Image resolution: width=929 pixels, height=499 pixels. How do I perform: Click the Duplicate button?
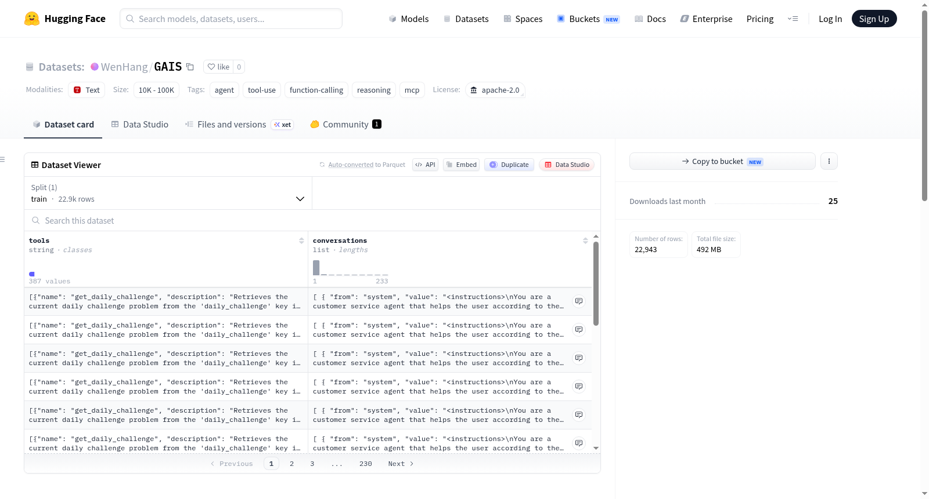point(509,165)
